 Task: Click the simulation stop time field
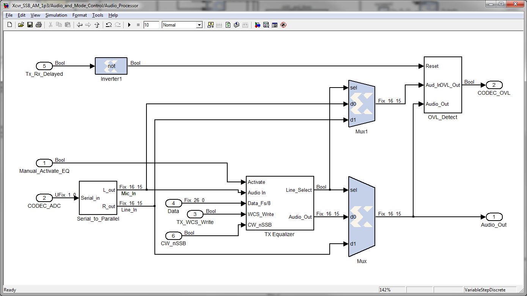click(151, 25)
